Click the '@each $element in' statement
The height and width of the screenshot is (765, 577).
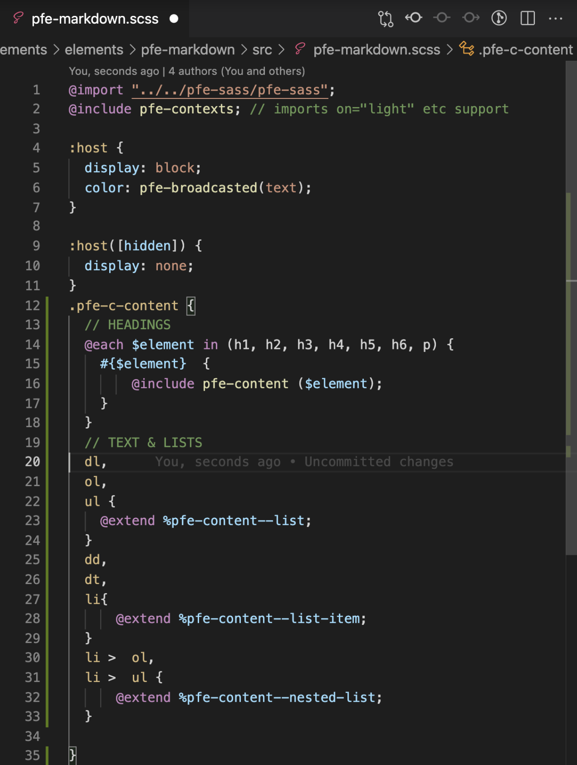151,345
